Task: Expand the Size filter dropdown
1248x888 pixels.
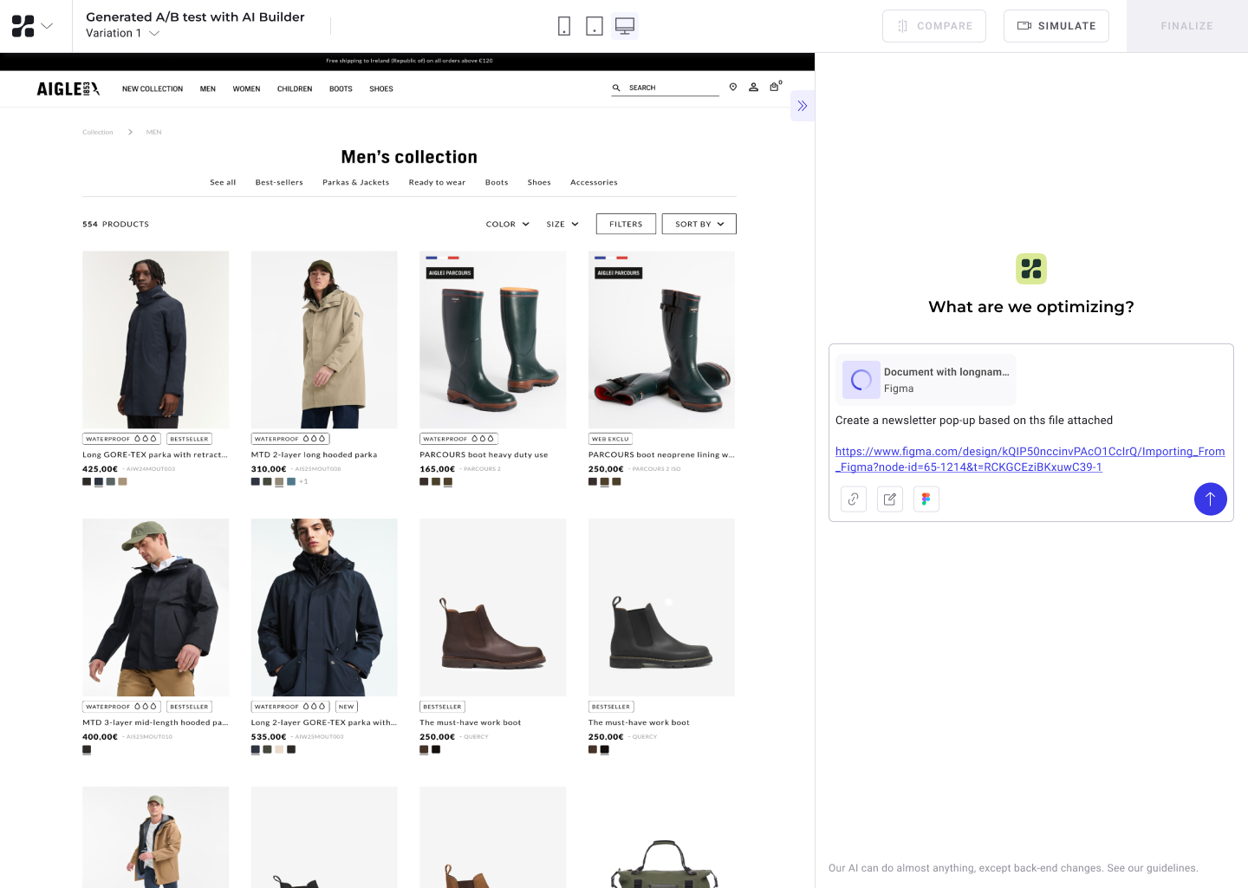Action: [562, 224]
